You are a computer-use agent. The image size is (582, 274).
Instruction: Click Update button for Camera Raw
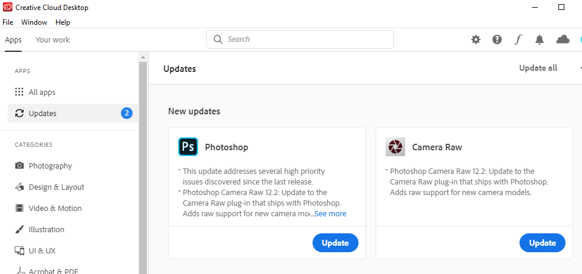coord(542,243)
